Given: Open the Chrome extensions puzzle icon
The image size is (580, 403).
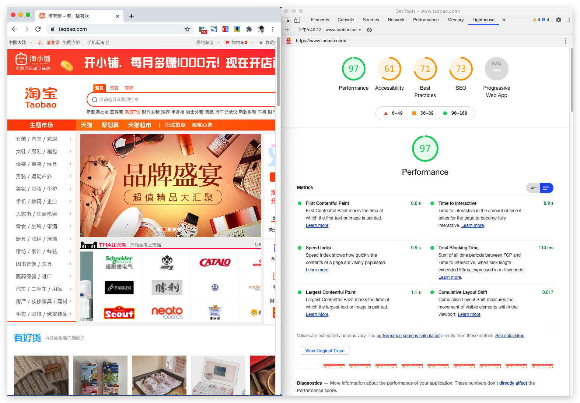Looking at the screenshot, I should coord(249,29).
